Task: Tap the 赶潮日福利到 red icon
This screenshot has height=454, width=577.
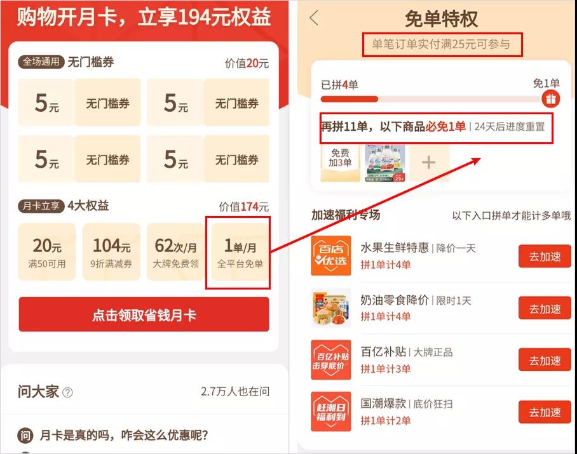Action: [x=331, y=411]
